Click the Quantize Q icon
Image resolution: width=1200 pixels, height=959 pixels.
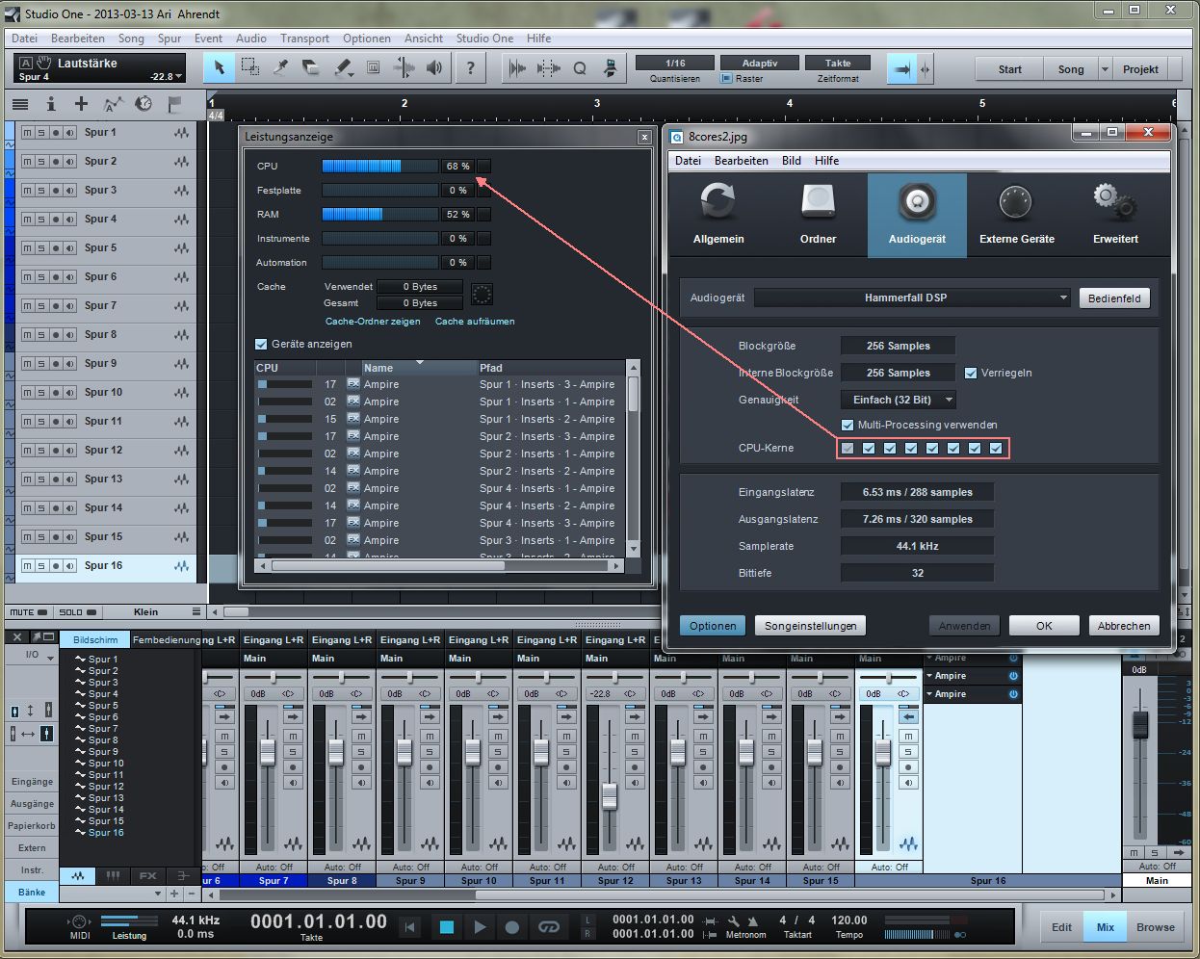580,68
